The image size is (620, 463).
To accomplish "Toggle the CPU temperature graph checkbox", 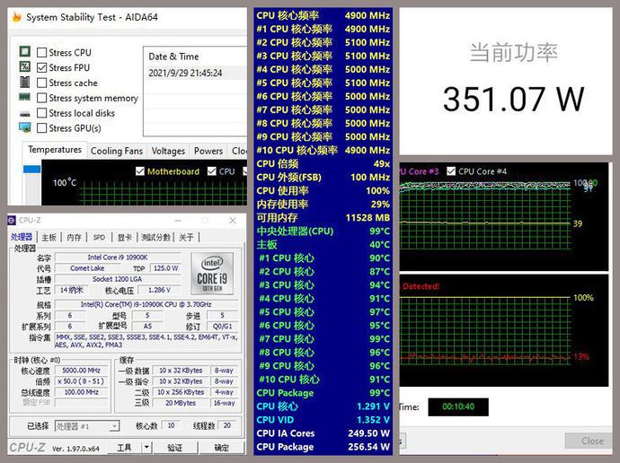I will (211, 171).
